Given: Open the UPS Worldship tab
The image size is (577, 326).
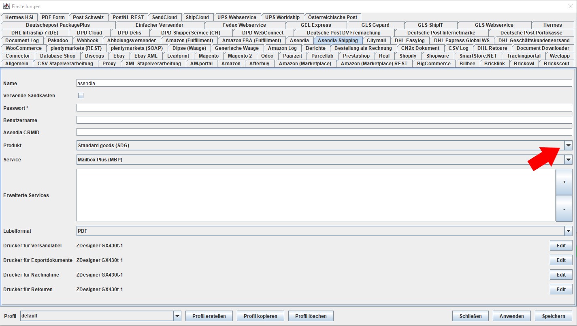Looking at the screenshot, I should pos(282,17).
